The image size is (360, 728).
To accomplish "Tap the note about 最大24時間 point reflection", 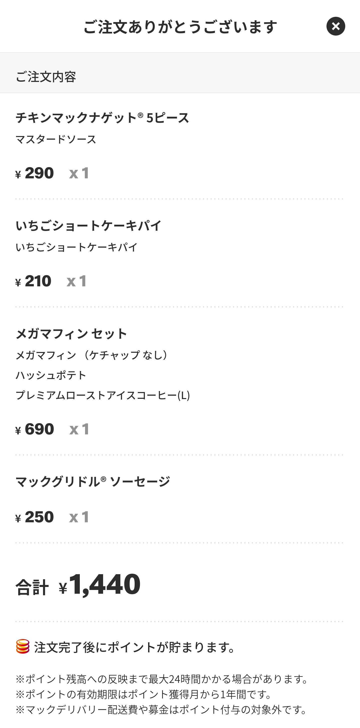I will (161, 679).
